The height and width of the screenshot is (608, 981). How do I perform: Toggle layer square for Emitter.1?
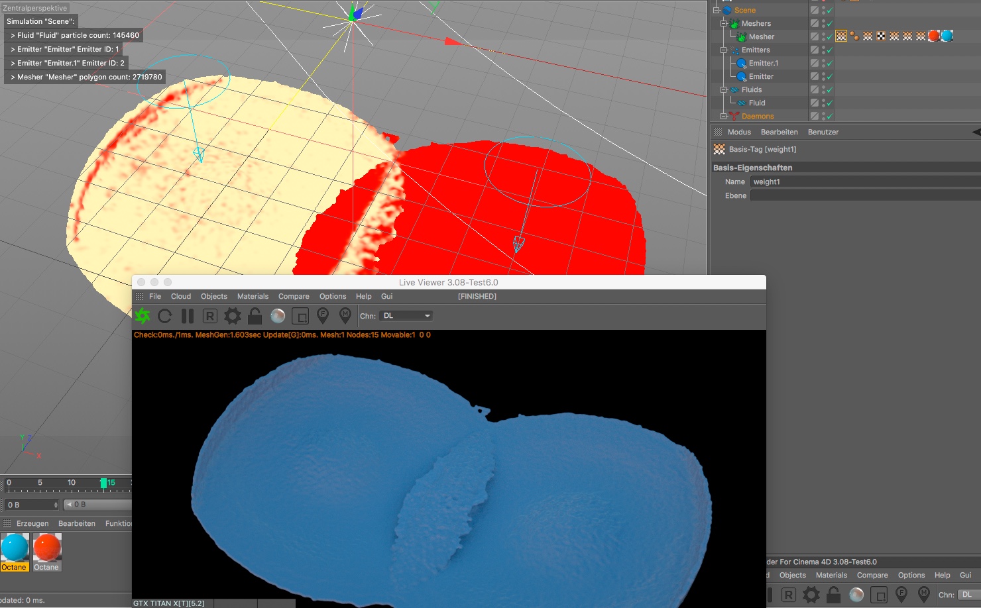815,63
